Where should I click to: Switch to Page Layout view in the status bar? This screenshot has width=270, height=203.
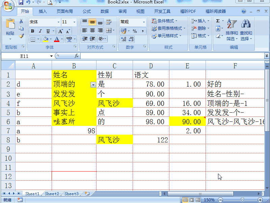click(192, 200)
